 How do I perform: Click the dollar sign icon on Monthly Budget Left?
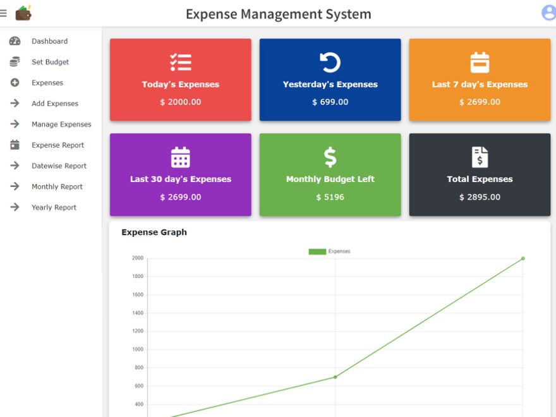click(x=330, y=157)
